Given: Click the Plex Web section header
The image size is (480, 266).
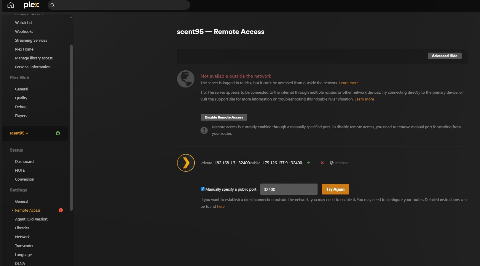Looking at the screenshot, I should click(20, 78).
